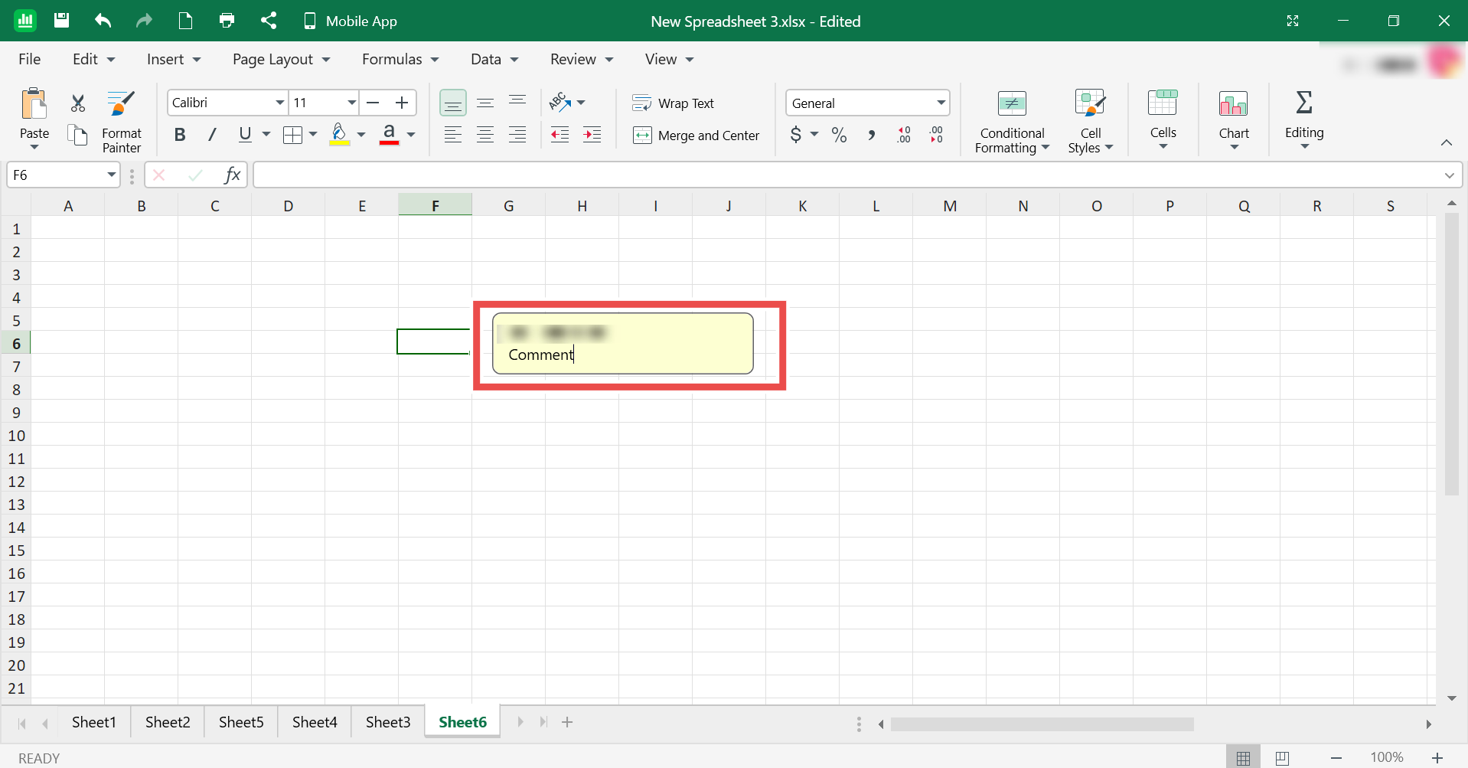Viewport: 1468px width, 768px height.
Task: Expand the borders dropdown arrow
Action: tap(313, 135)
